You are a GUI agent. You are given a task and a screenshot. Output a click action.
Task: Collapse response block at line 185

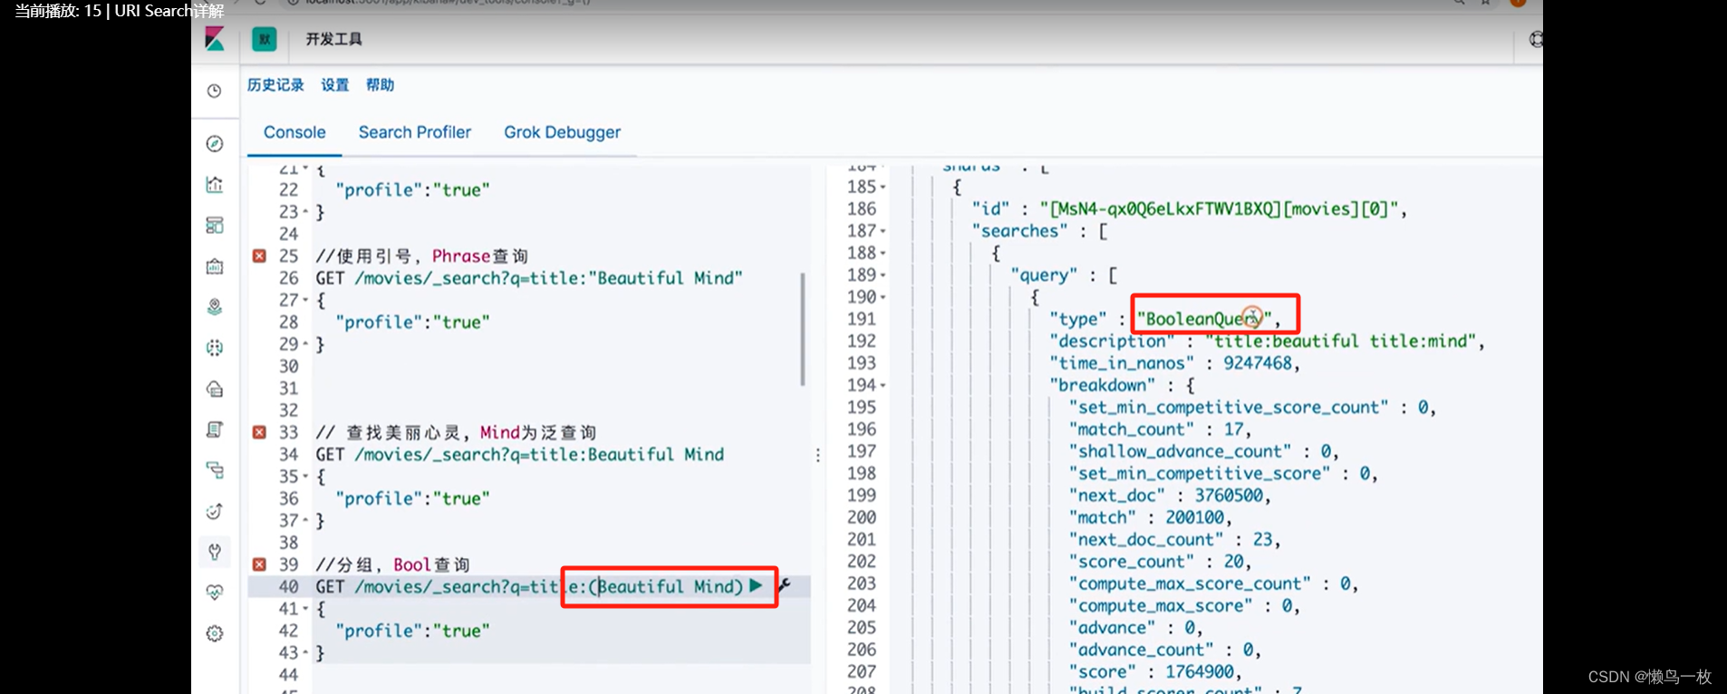coord(883,188)
